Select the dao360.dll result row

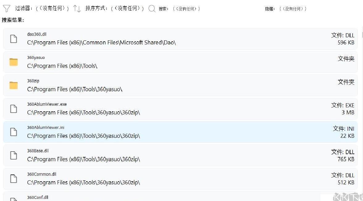[180, 39]
